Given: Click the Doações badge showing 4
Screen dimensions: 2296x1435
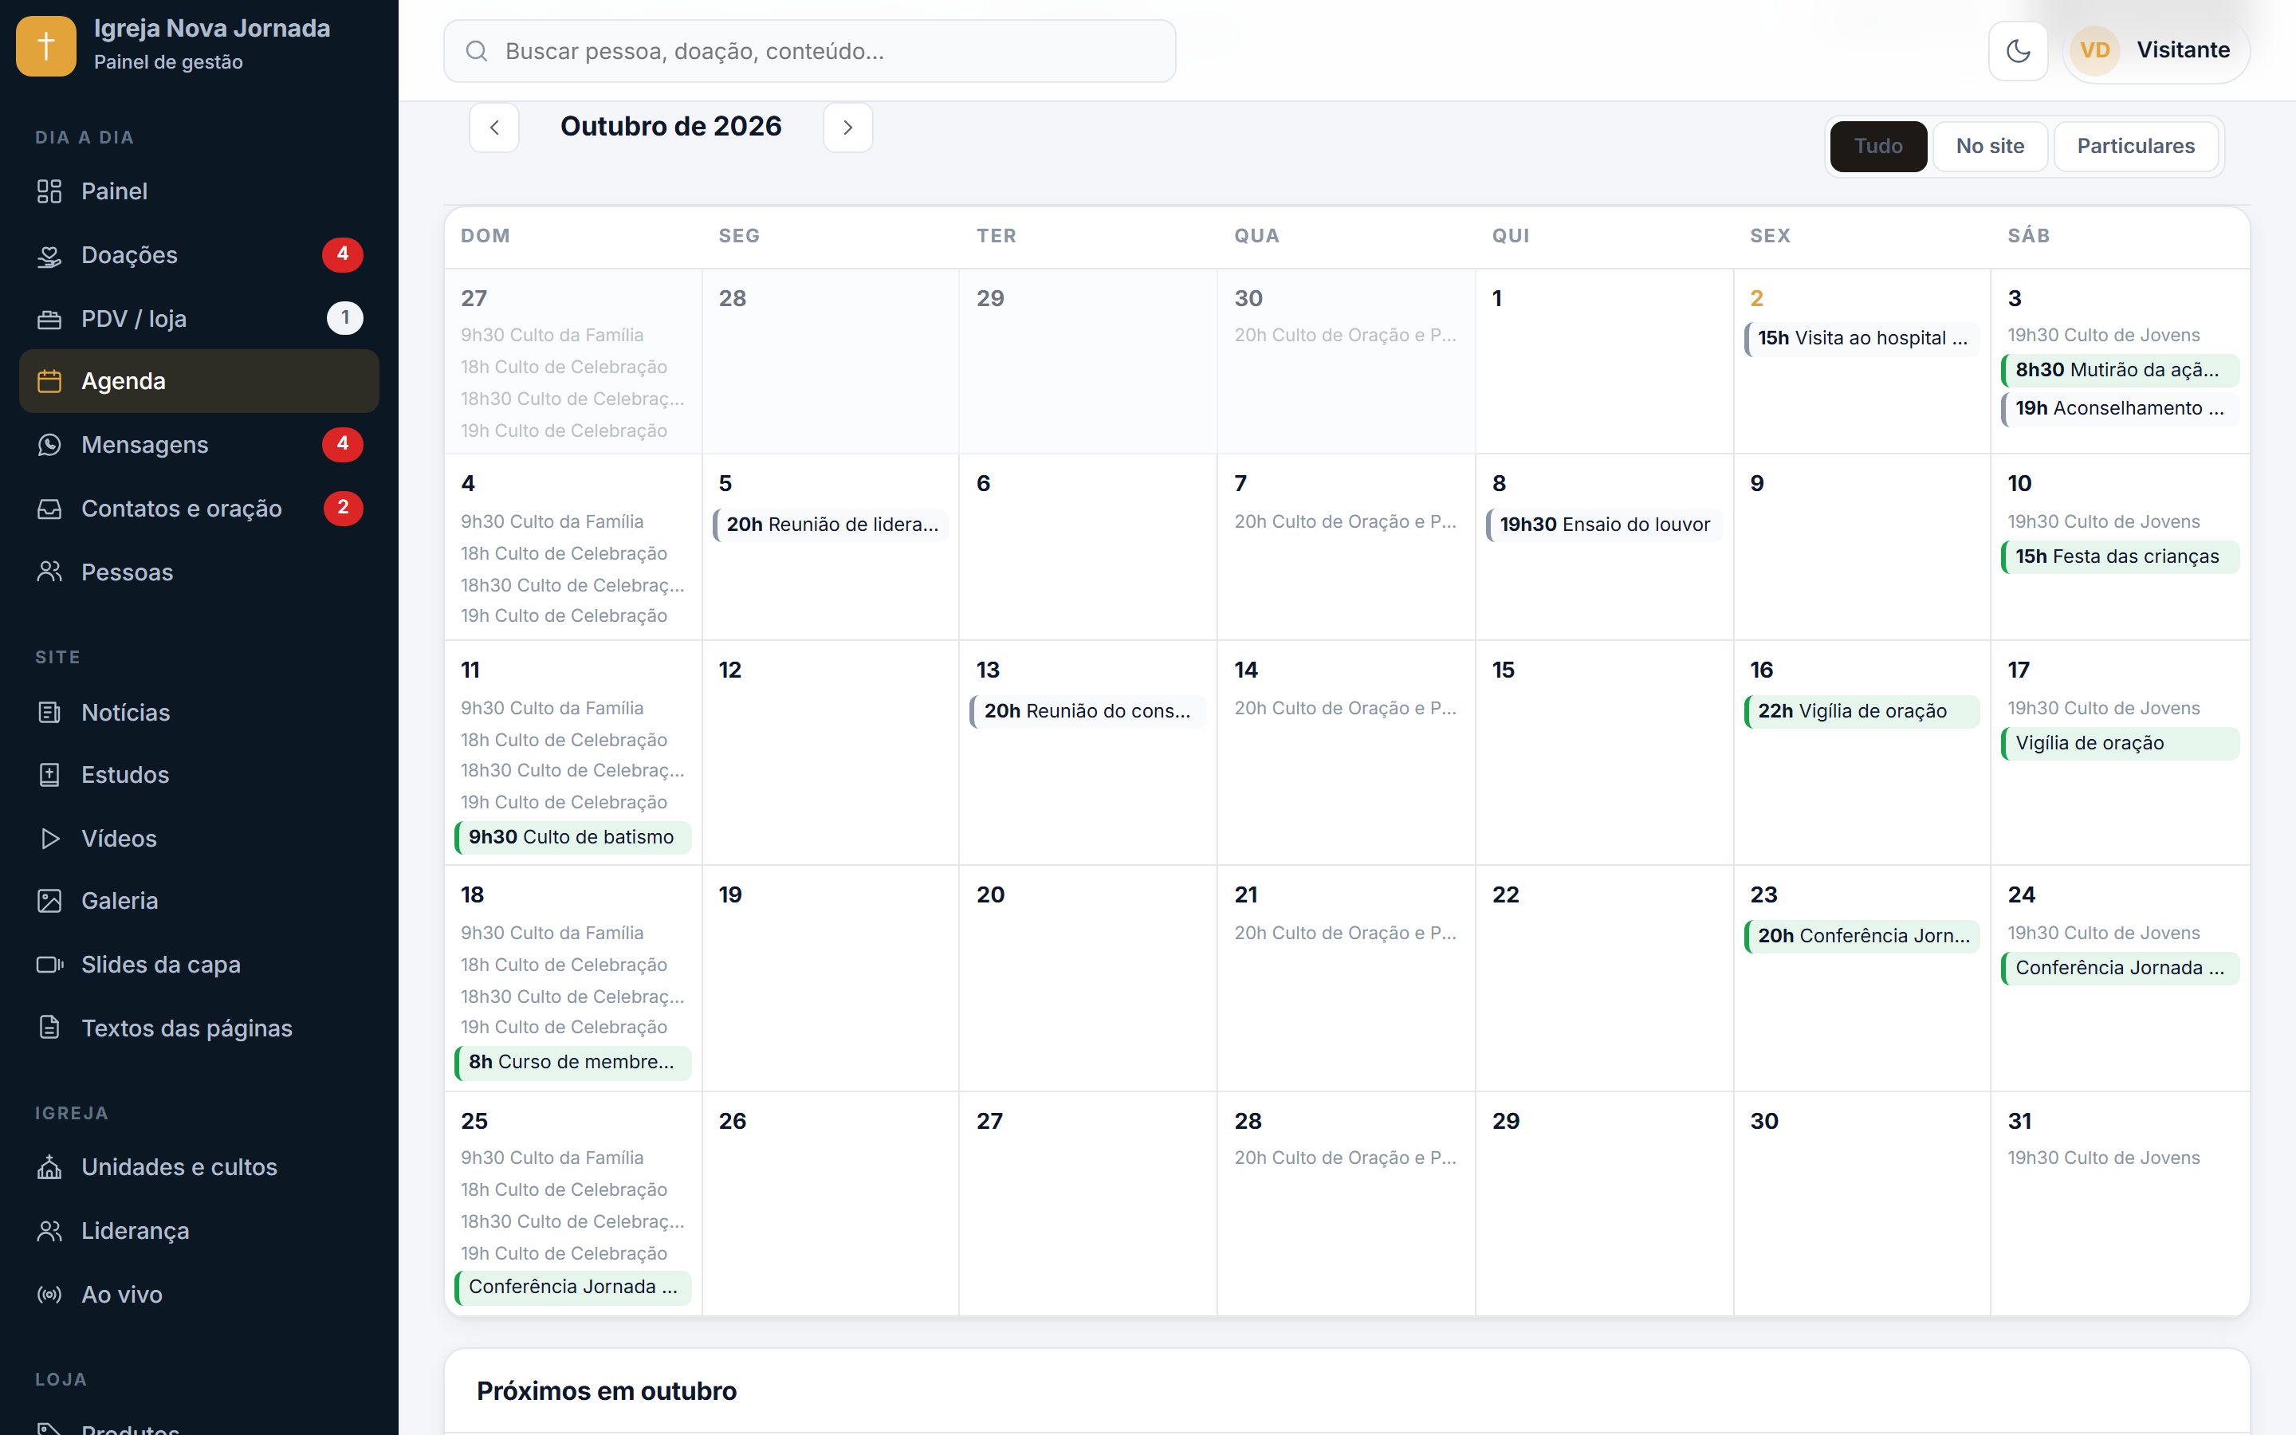Looking at the screenshot, I should point(343,254).
